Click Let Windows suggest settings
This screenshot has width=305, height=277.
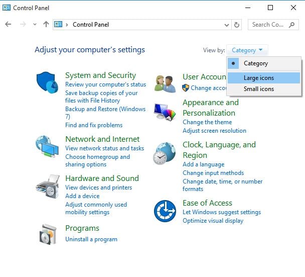click(x=222, y=212)
